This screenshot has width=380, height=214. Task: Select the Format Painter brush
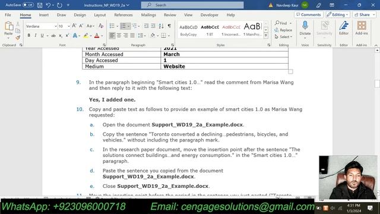pyautogui.click(x=18, y=37)
